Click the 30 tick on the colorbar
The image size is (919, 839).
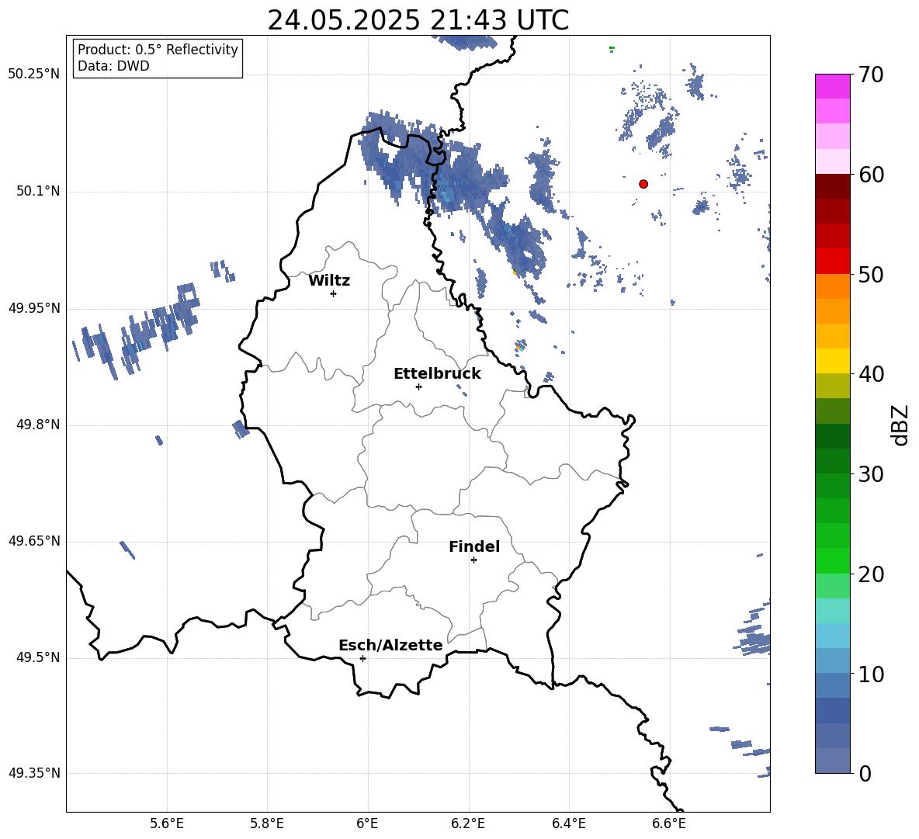871,474
